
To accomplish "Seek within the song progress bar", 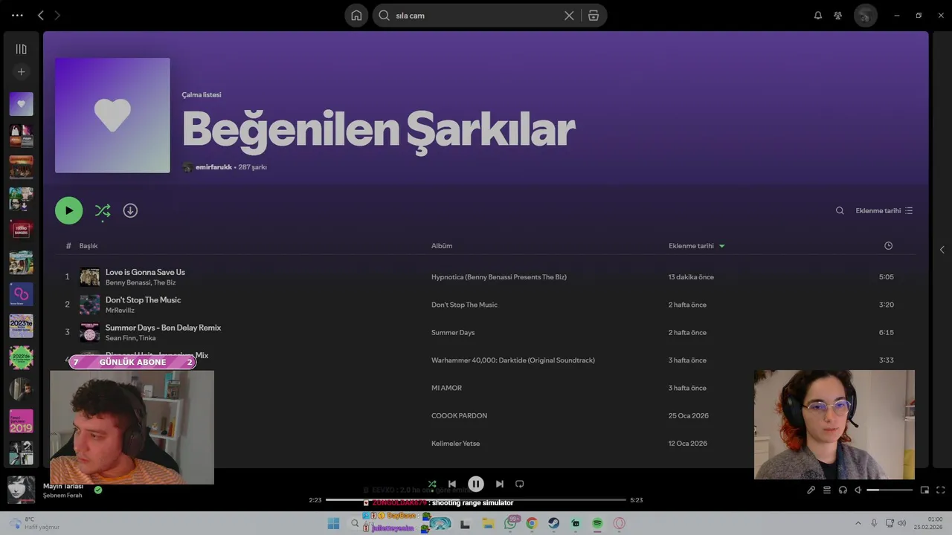I will coord(476,500).
